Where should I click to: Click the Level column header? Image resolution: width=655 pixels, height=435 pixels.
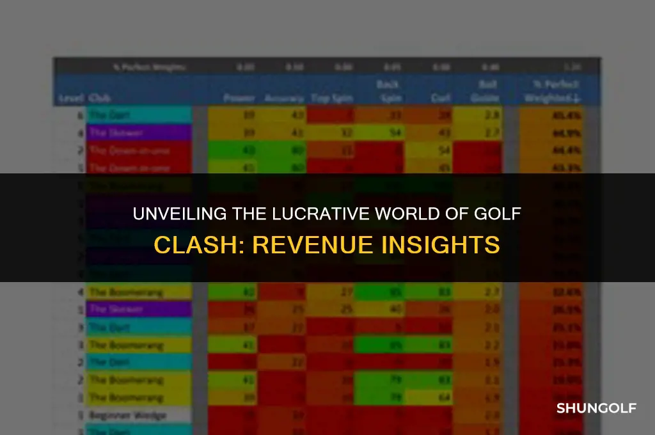[71, 99]
